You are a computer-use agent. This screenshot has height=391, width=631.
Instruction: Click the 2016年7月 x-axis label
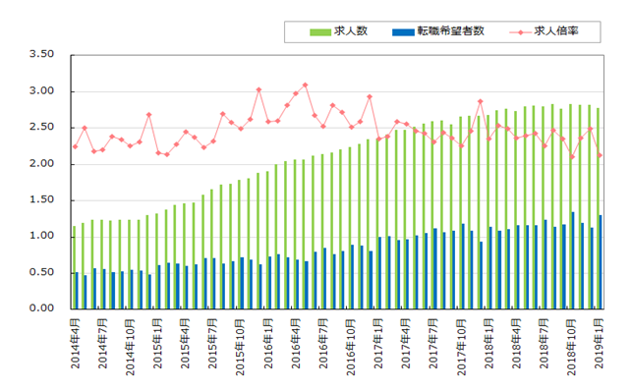click(x=323, y=344)
